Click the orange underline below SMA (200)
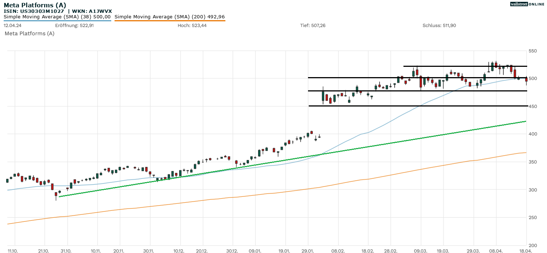Image resolution: width=547 pixels, height=253 pixels. click(170, 21)
